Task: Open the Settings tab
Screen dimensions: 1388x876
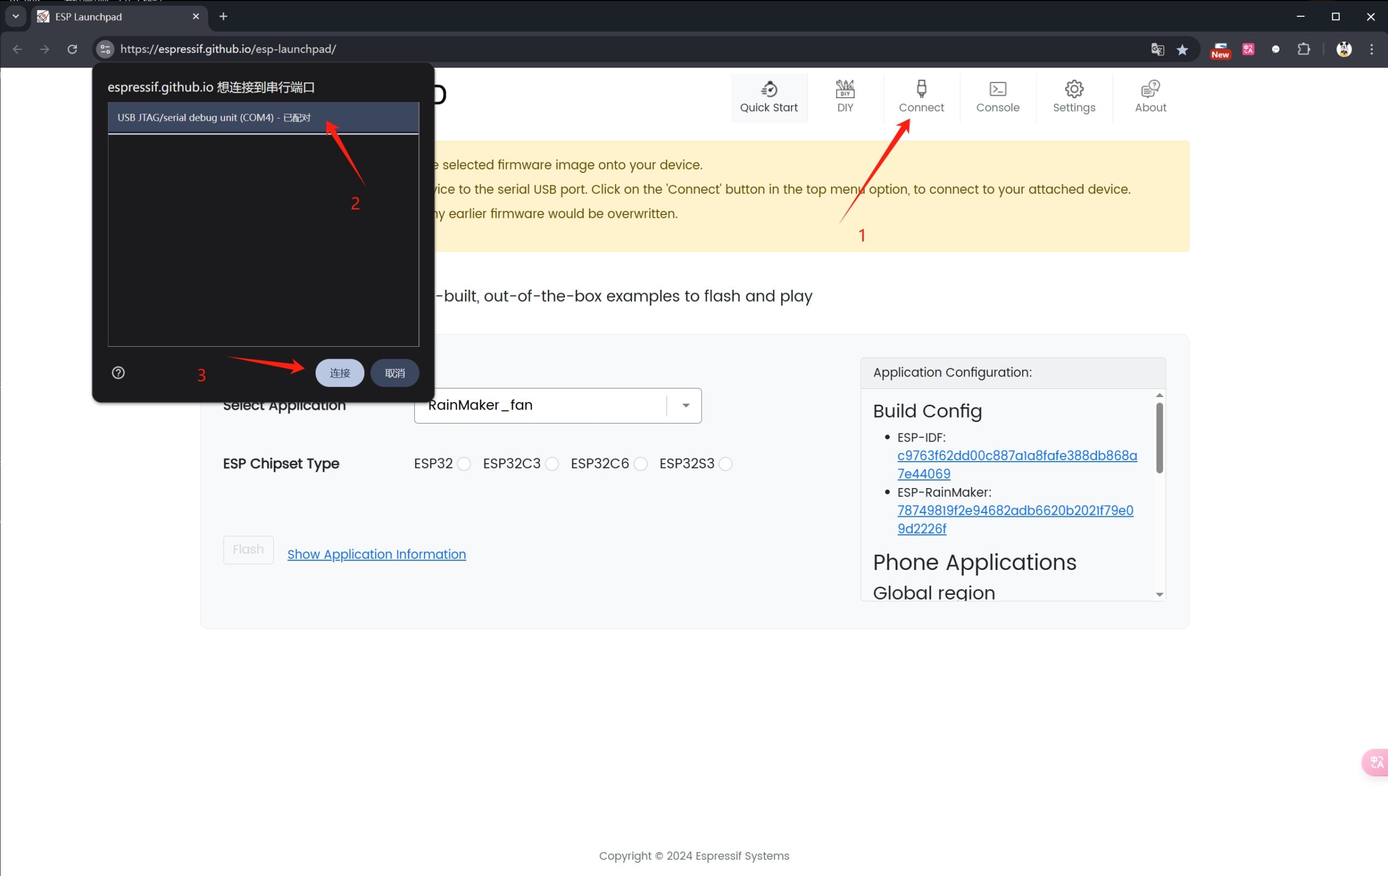Action: (1074, 98)
